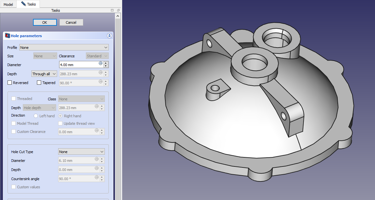Screen dimensions: 375x200
Task: Select the Tasks tab
Action: click(29, 4)
